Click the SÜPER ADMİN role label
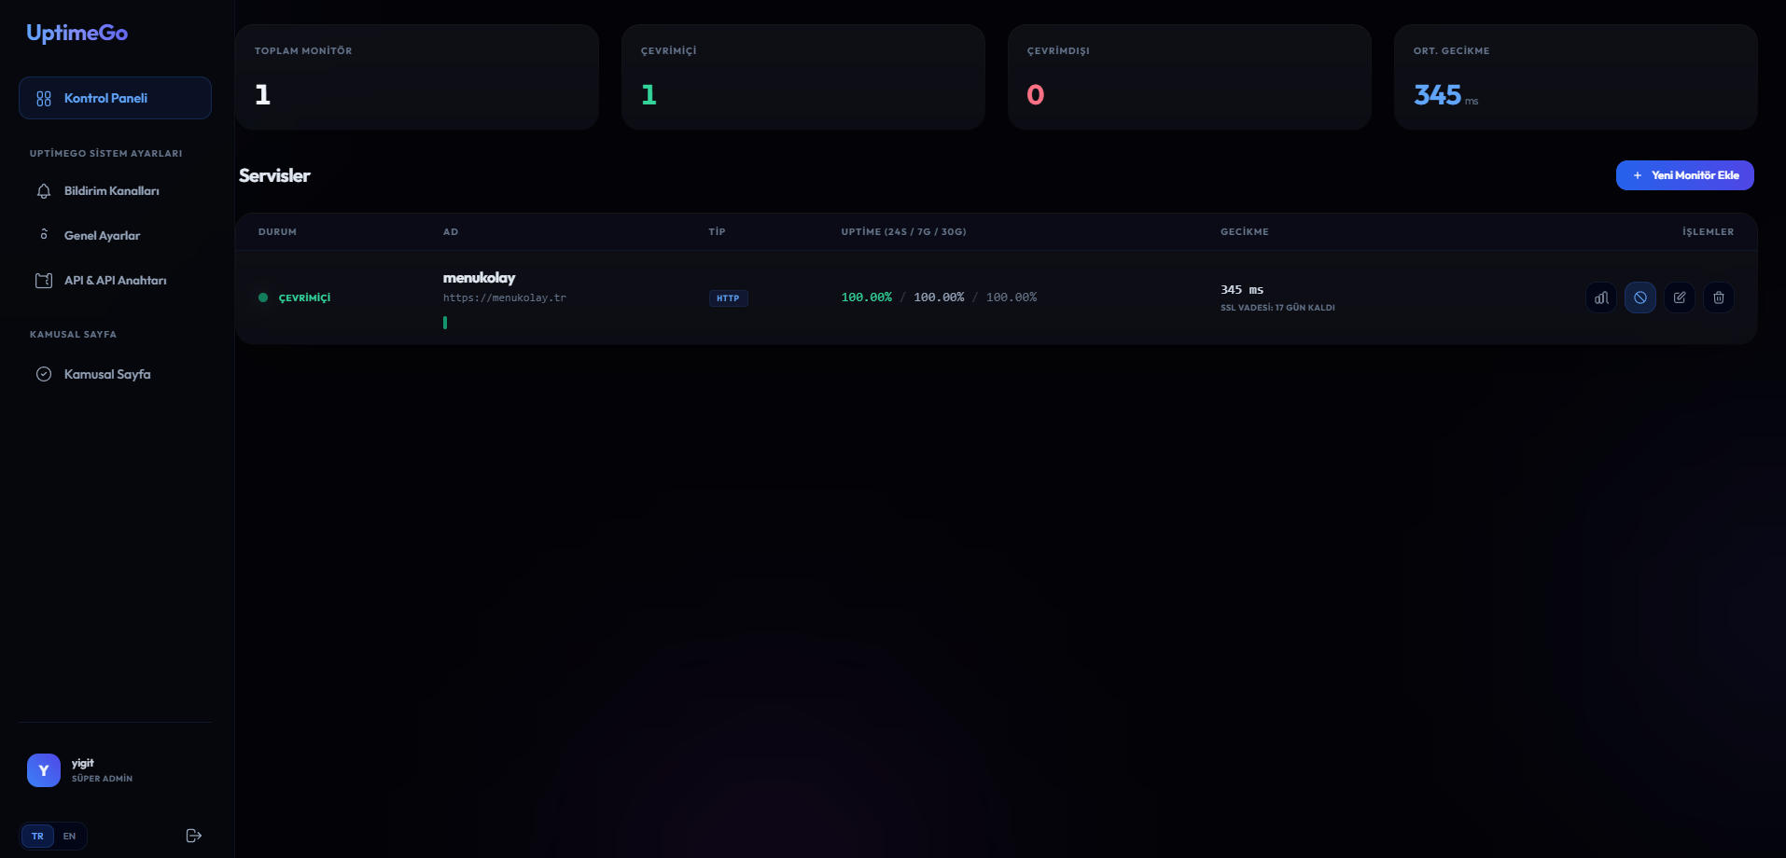This screenshot has width=1786, height=858. pyautogui.click(x=102, y=779)
